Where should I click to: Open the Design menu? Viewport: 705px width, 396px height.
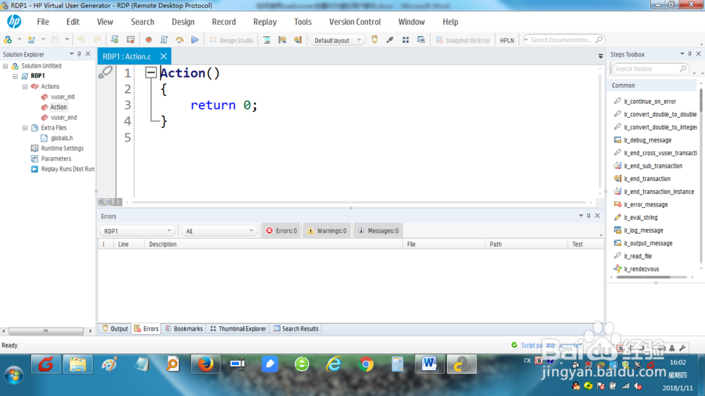tap(183, 22)
